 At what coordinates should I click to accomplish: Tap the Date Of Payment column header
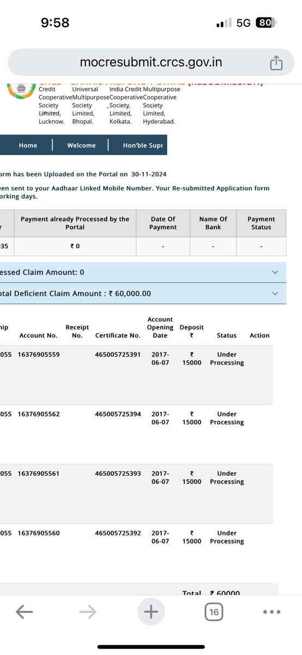pos(163,223)
